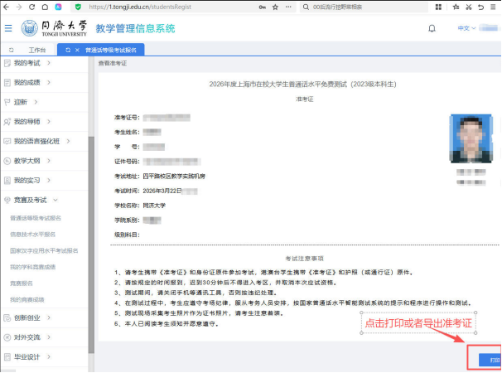This screenshot has width=502, height=373.
Task: Expand the 创新创业 chevron
Action: tap(49, 318)
